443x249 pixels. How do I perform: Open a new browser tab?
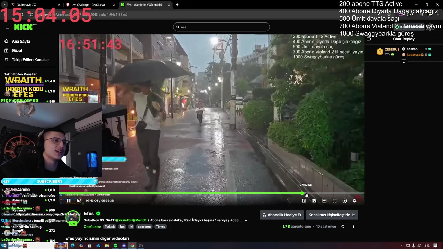[177, 5]
